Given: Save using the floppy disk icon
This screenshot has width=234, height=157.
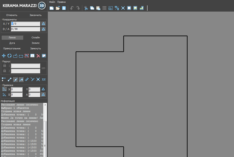Looking at the screenshot, I should (64, 8).
